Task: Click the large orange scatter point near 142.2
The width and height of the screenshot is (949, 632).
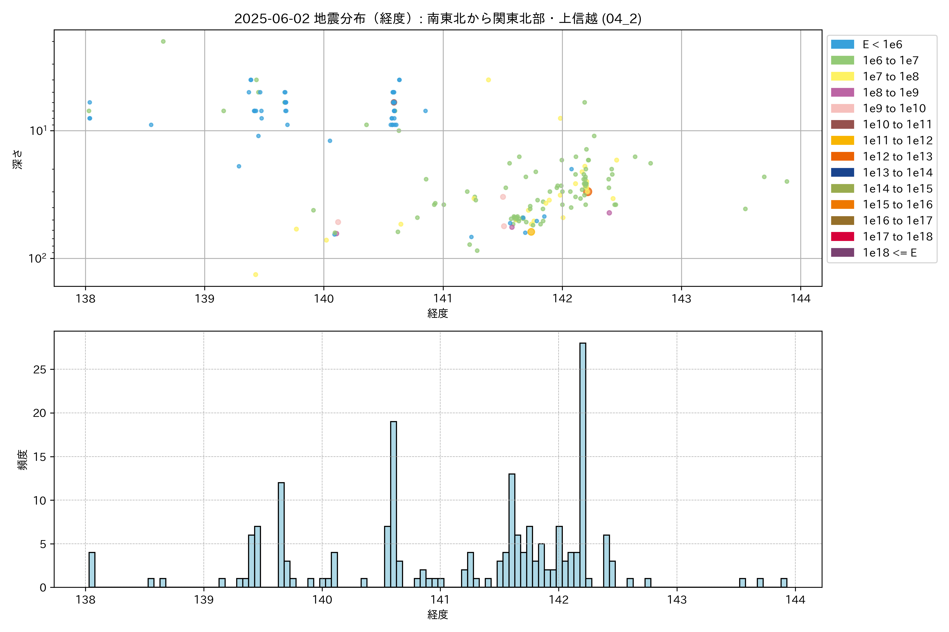Action: (x=588, y=192)
